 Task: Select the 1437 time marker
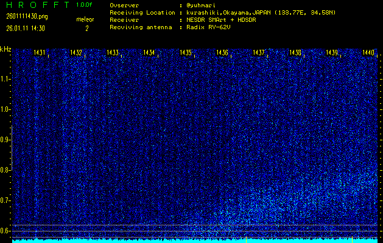(x=259, y=53)
